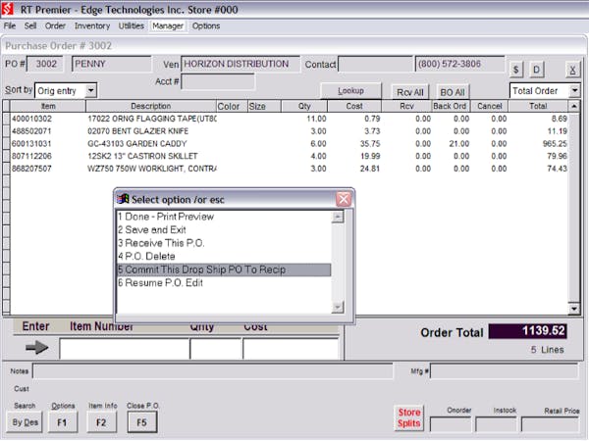
Task: Select the 02070 BENT GLAZIER KNIFE row
Action: pyautogui.click(x=289, y=131)
